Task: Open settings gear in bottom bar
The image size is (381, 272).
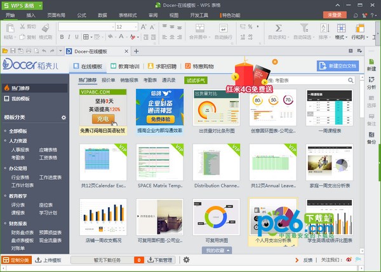Action: [x=186, y=260]
